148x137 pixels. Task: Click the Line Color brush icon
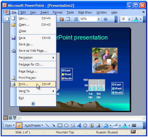[x=115, y=125]
